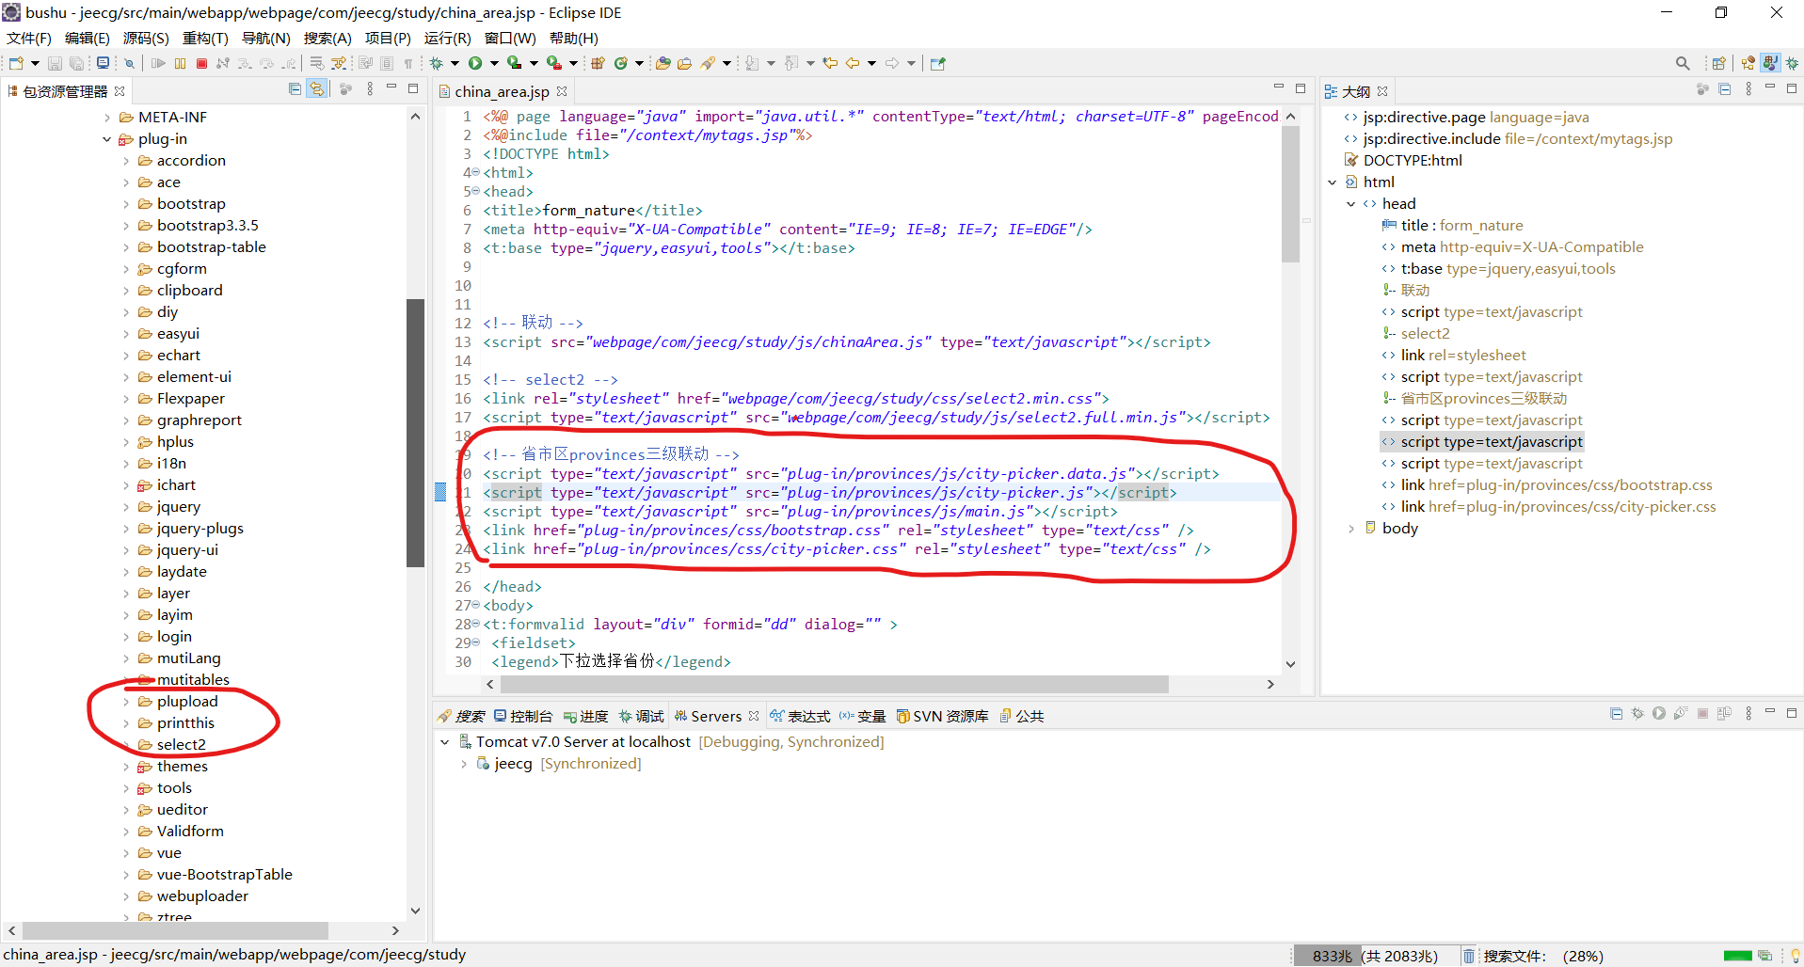The image size is (1804, 967).
Task: Click the editor vertical scrollbar thumb
Action: point(1290,194)
